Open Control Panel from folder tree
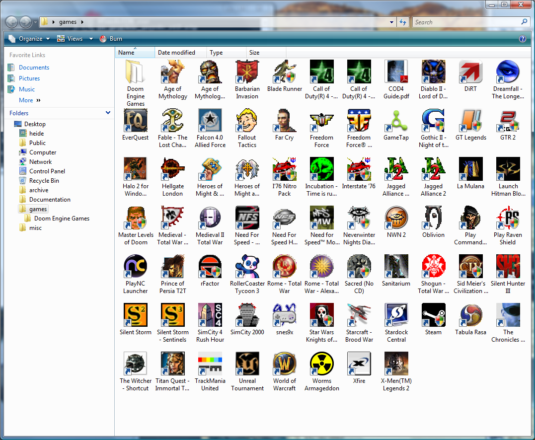 point(47,171)
